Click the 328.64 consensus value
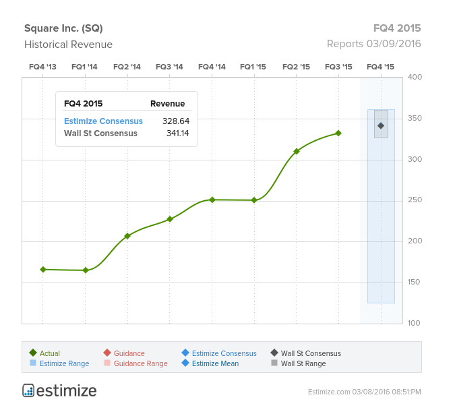Screen dimensions: 455x418 [176, 121]
